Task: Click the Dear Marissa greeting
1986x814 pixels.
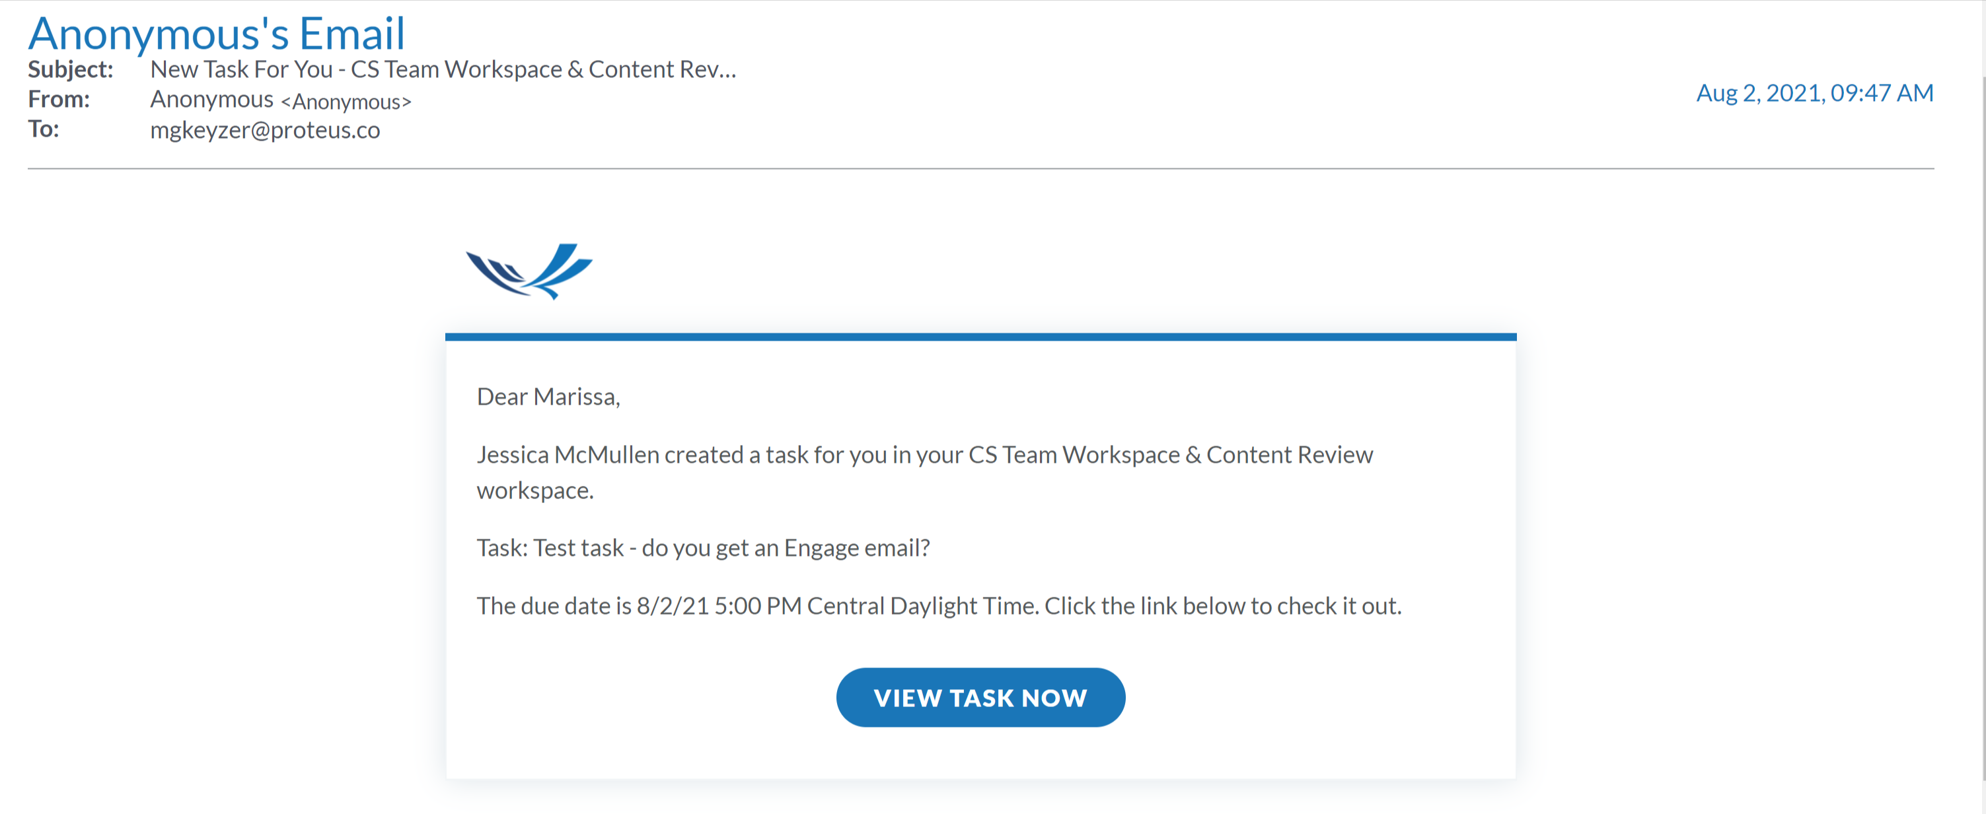Action: click(548, 397)
